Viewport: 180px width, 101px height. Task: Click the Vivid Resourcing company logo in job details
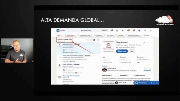tap(108, 46)
